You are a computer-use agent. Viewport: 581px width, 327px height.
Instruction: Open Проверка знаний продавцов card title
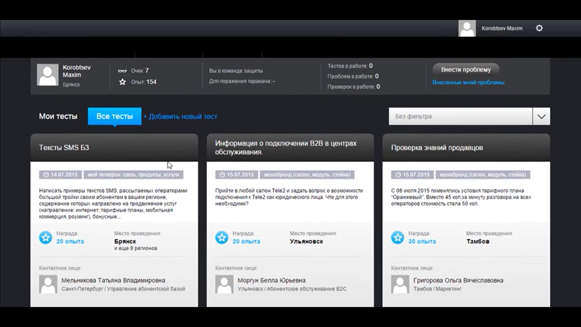pyautogui.click(x=437, y=148)
